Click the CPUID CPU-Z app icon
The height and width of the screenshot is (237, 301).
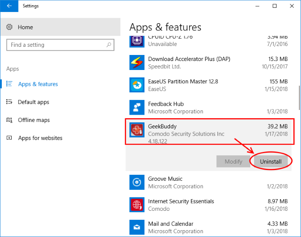(137, 41)
